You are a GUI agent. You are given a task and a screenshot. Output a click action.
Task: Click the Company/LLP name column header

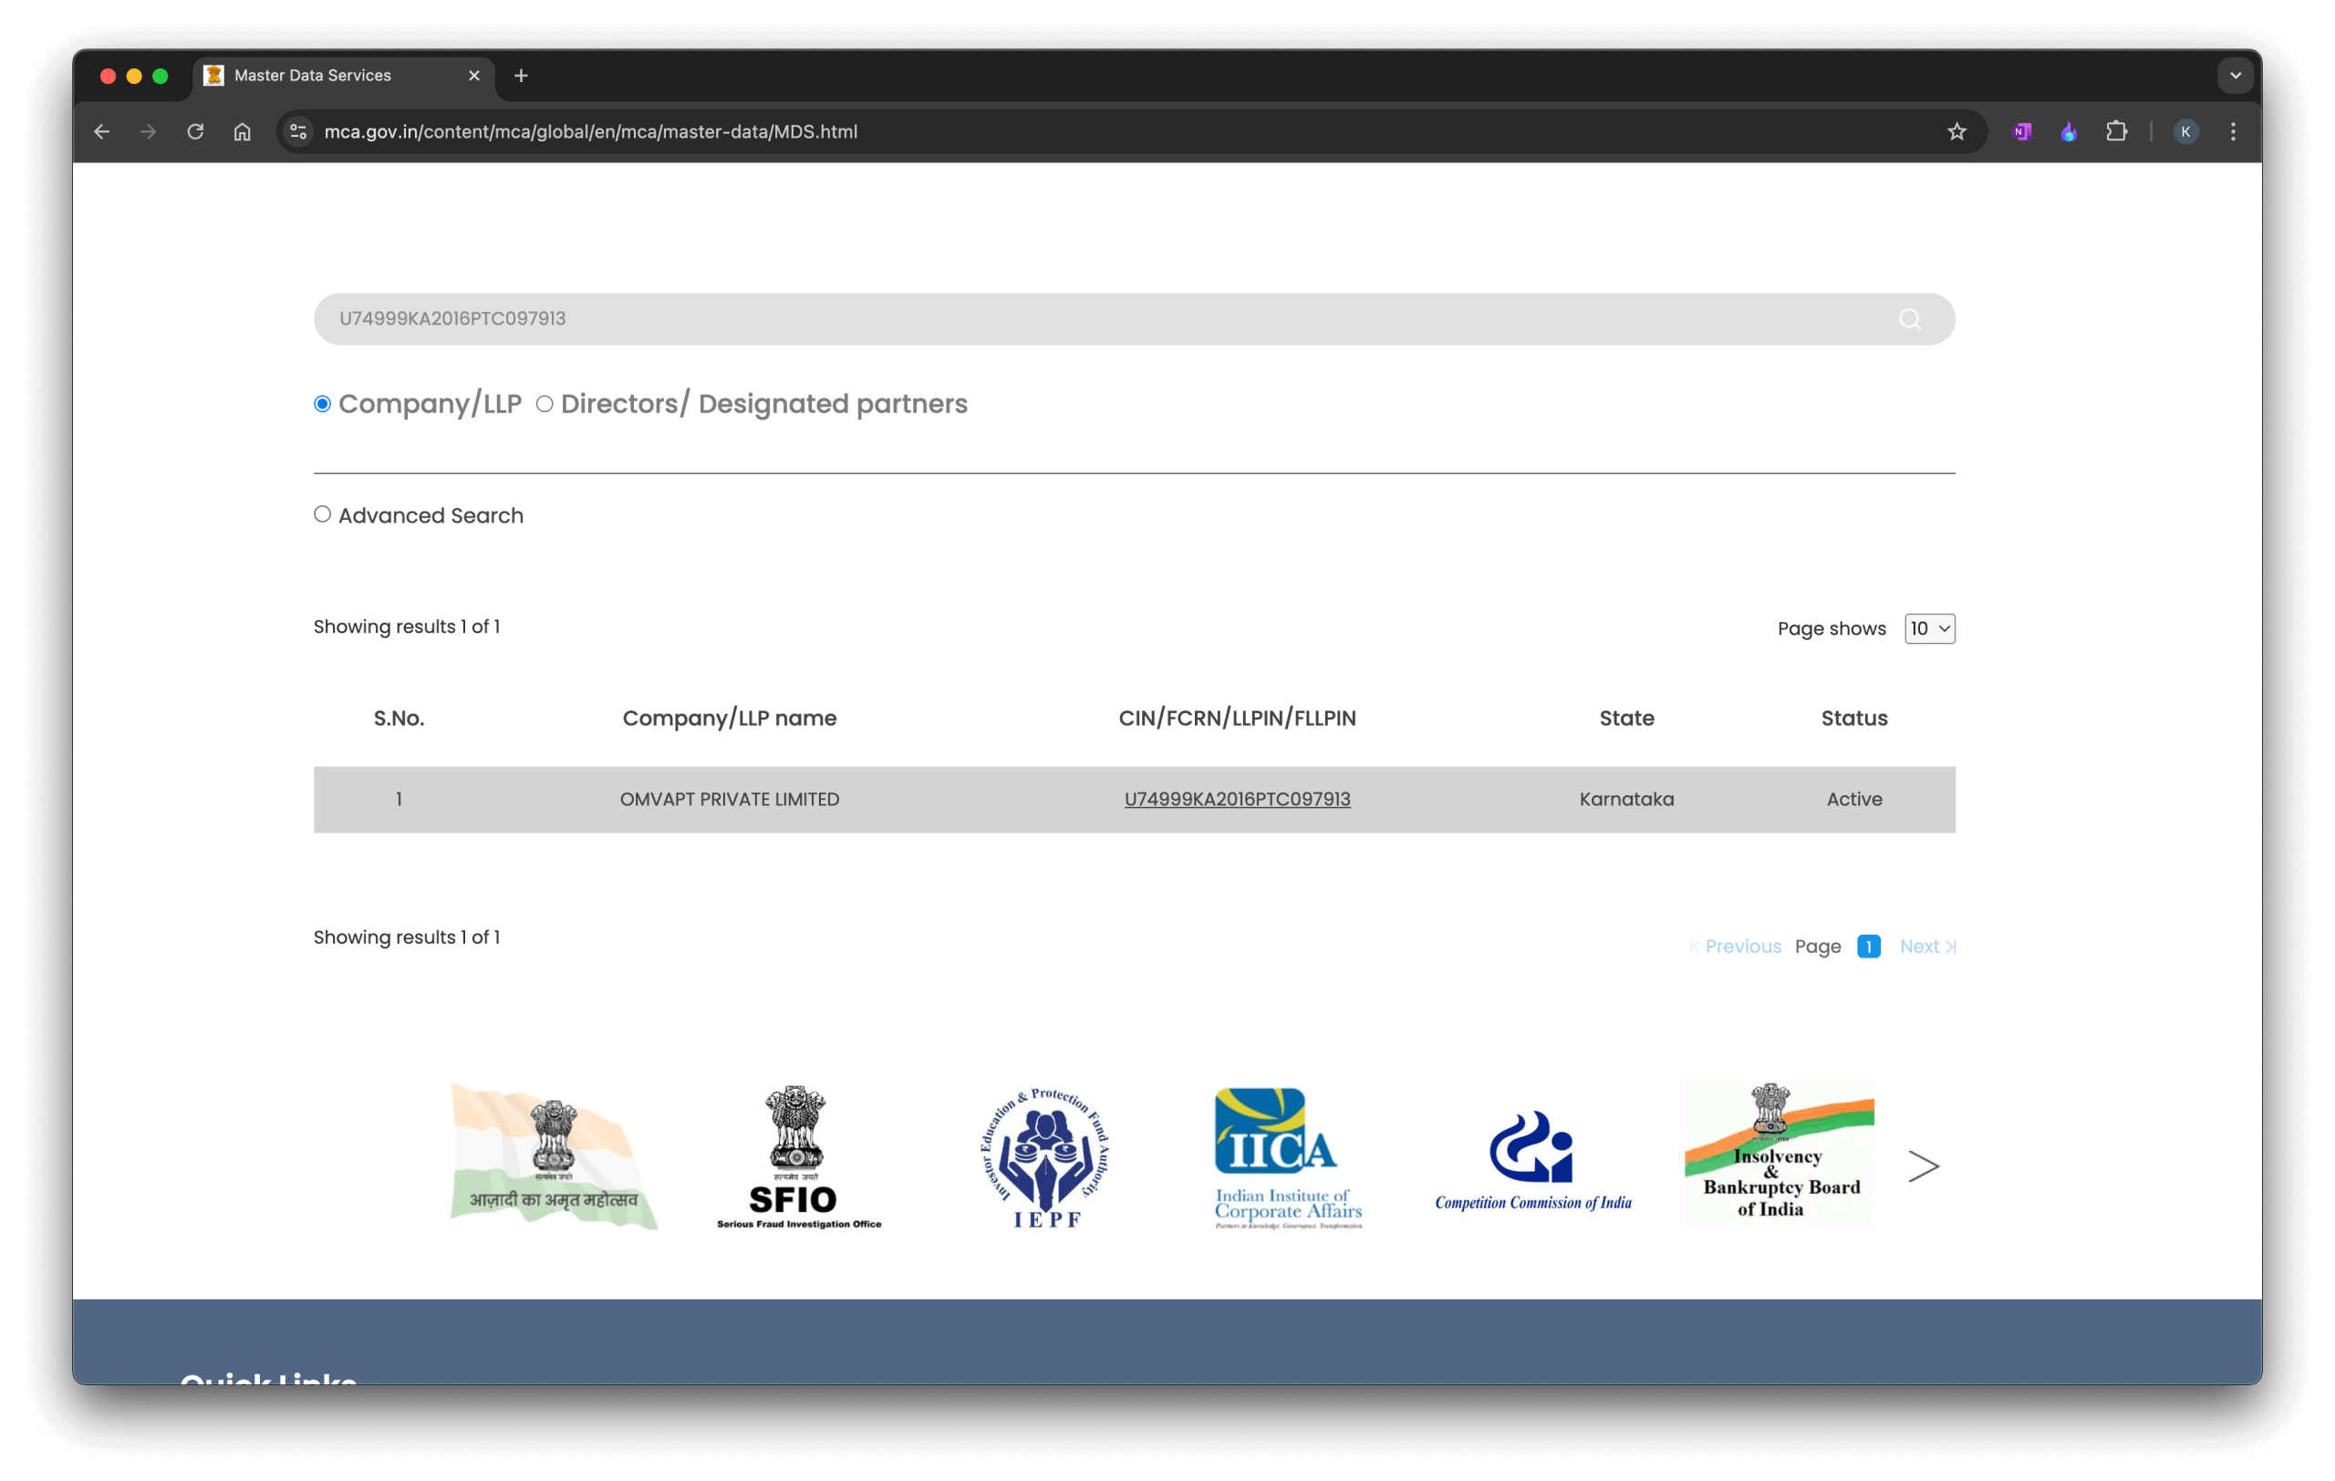click(x=729, y=719)
